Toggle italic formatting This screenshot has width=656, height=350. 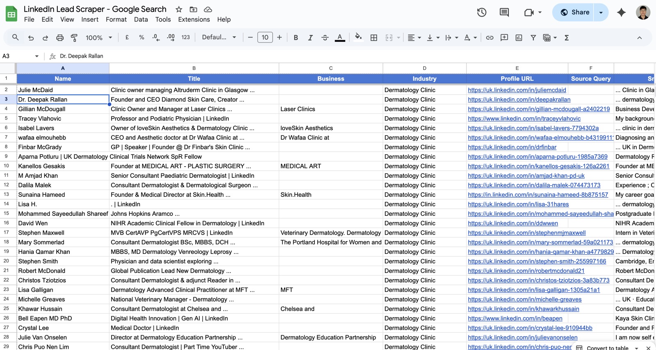coord(310,38)
